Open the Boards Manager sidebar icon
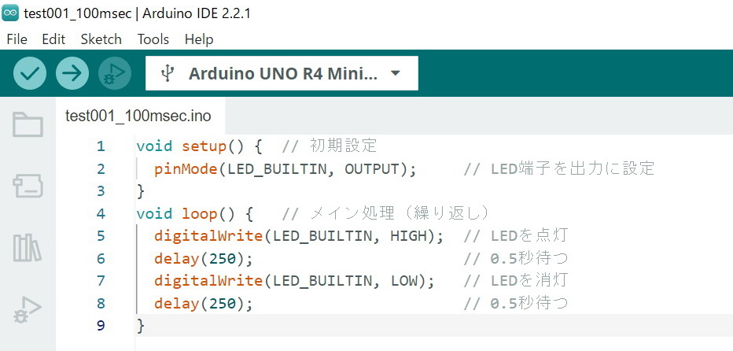The width and height of the screenshot is (733, 351). [28, 186]
